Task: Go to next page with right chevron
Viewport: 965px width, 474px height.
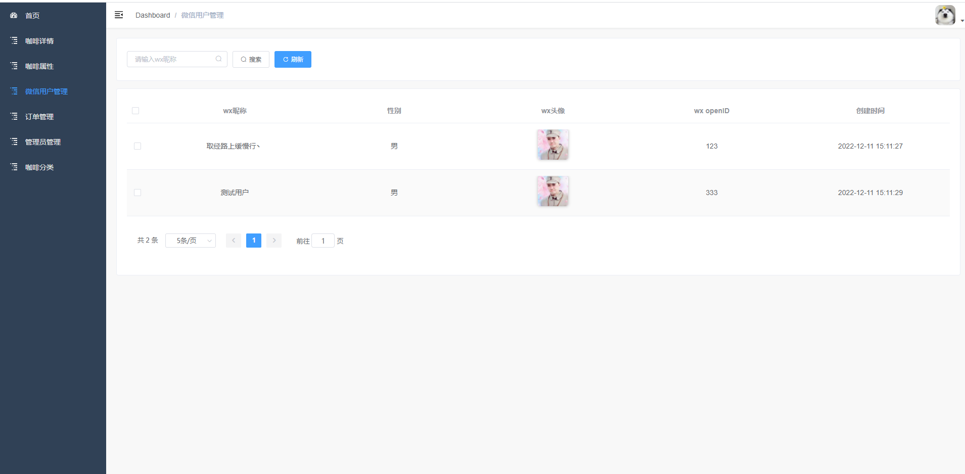Action: pyautogui.click(x=274, y=241)
